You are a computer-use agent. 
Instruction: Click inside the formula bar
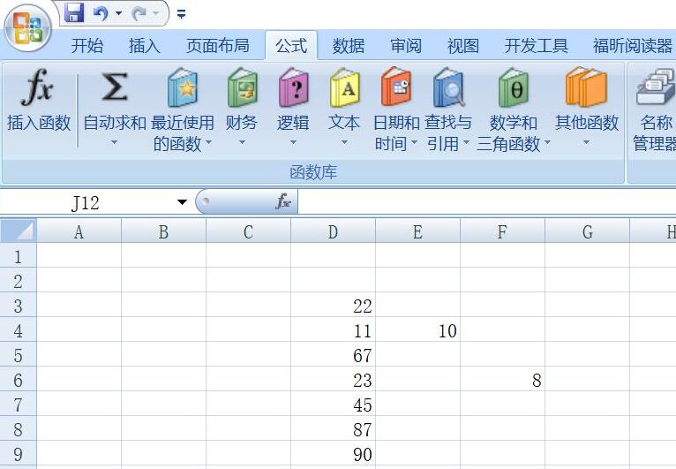487,202
